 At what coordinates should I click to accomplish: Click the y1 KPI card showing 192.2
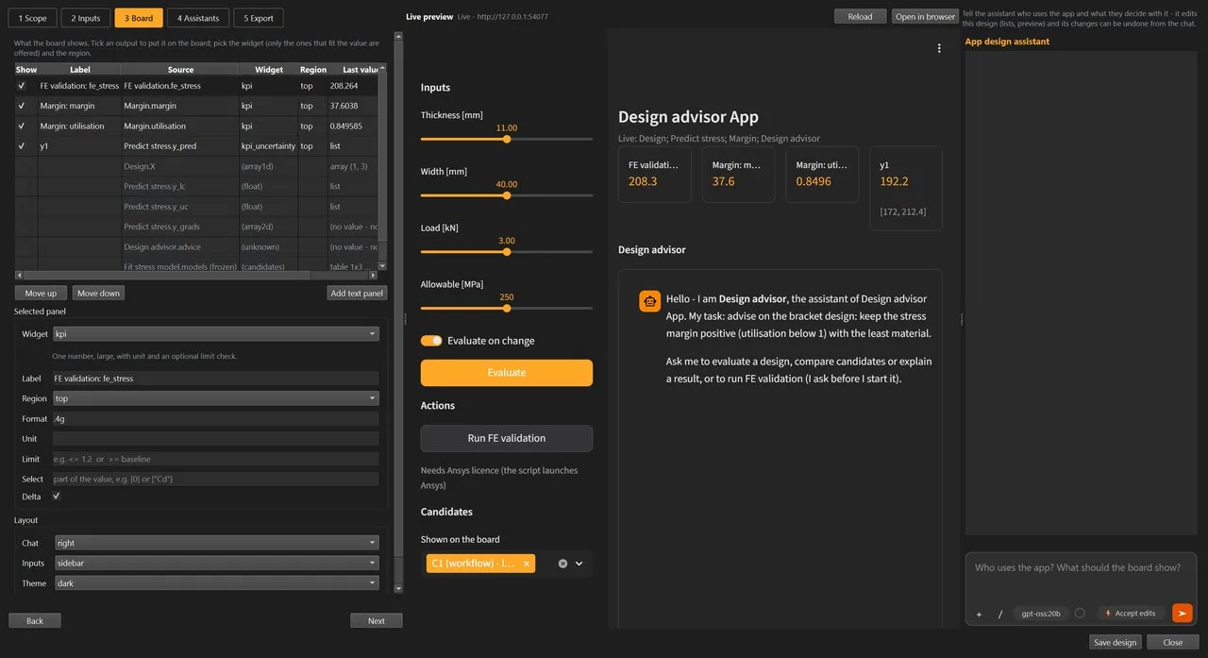coord(906,188)
